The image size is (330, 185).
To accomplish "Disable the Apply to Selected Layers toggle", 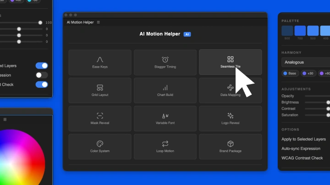I will tap(42, 66).
